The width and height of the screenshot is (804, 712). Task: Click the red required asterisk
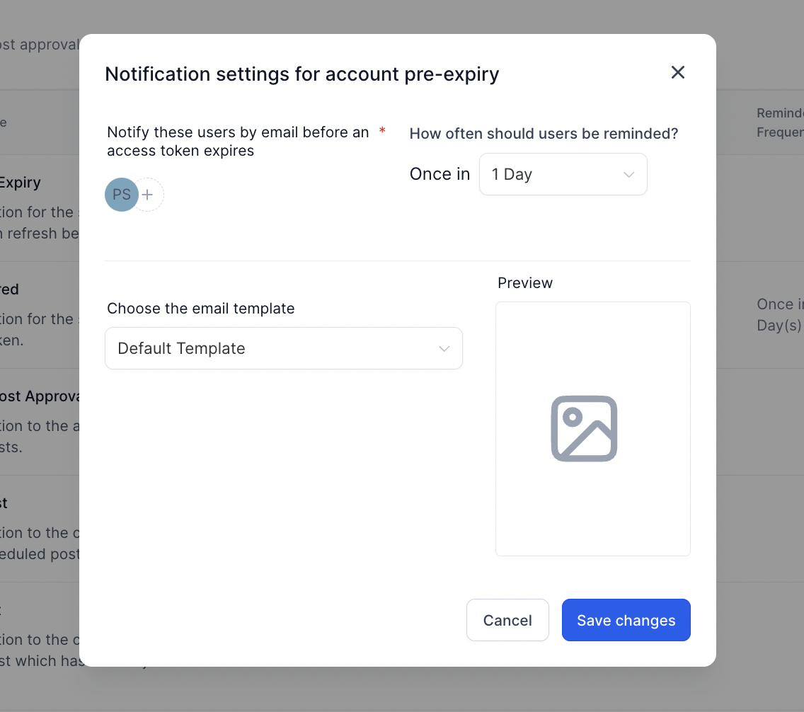[x=383, y=132]
